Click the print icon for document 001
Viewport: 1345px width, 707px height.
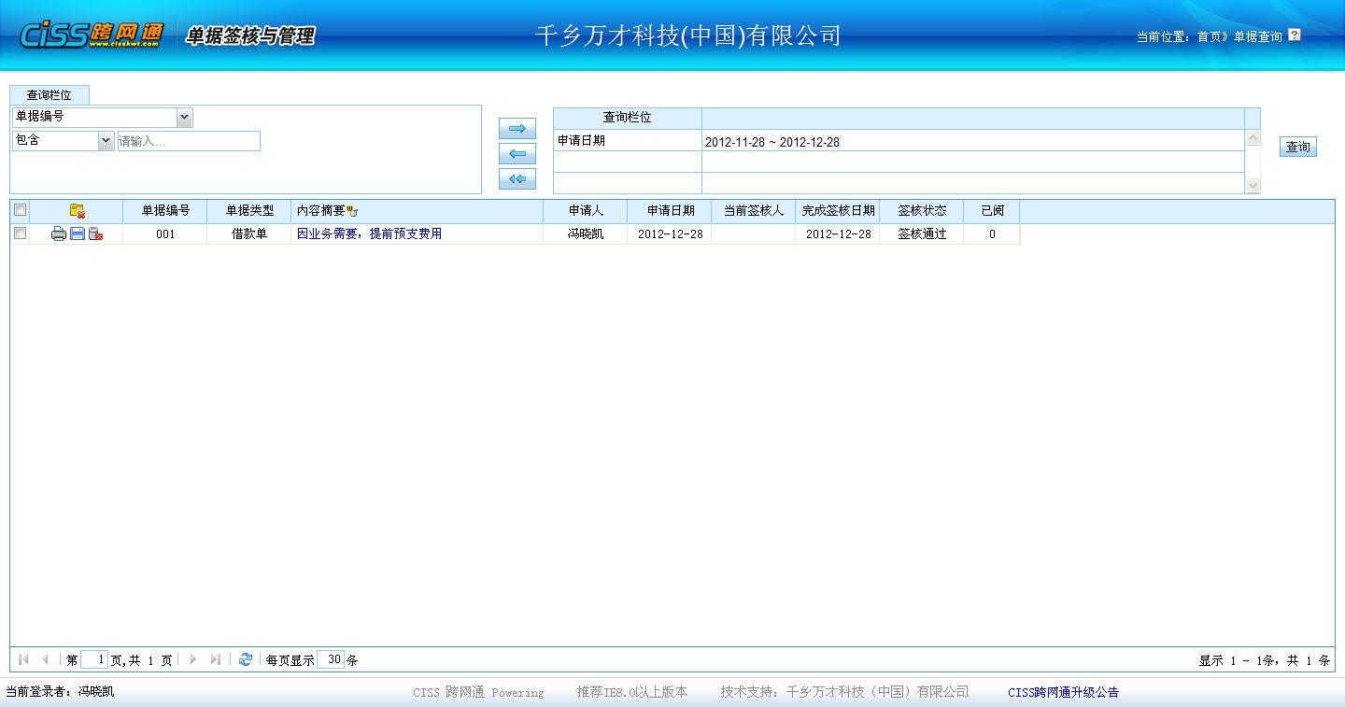(x=58, y=234)
